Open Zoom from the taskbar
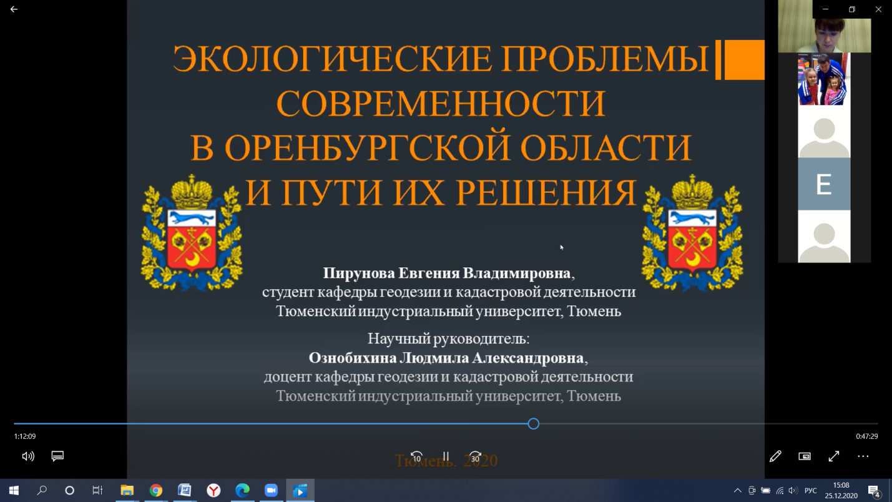Viewport: 892px width, 502px height. [271, 491]
